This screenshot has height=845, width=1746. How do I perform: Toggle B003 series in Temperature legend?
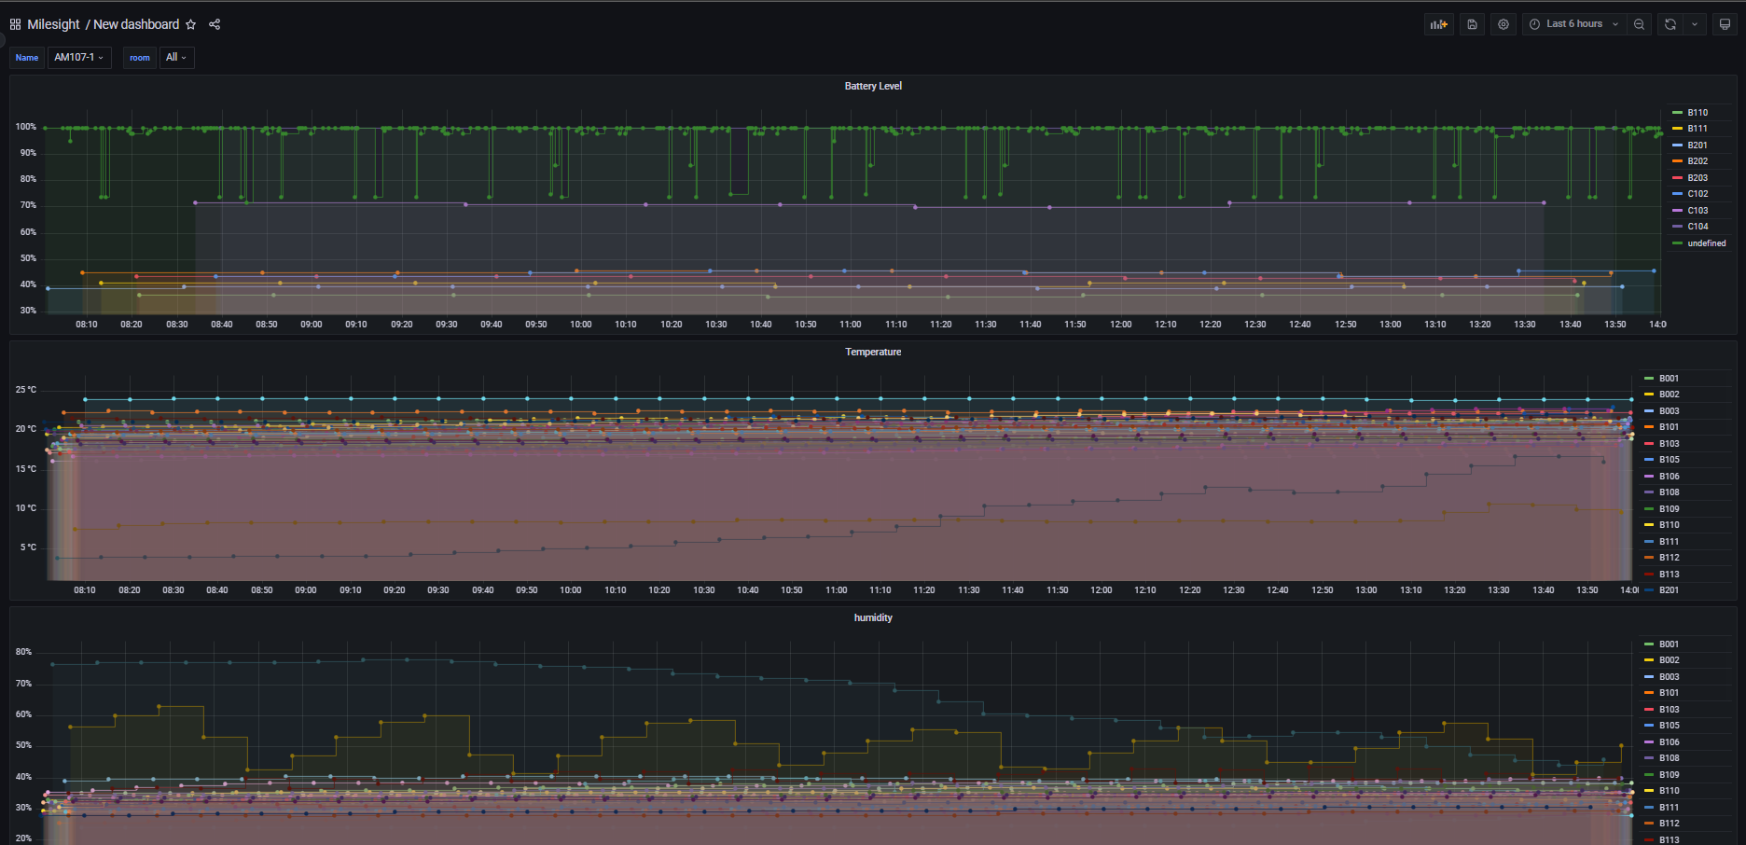coord(1669,411)
